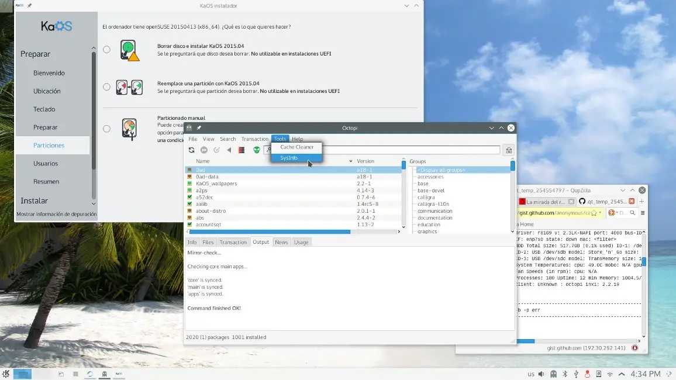676x380 pixels.
Task: Click the Bluetooth tray icon
Action: pyautogui.click(x=565, y=374)
